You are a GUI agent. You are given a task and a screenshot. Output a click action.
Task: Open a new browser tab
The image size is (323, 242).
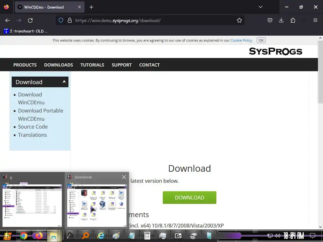point(91,7)
